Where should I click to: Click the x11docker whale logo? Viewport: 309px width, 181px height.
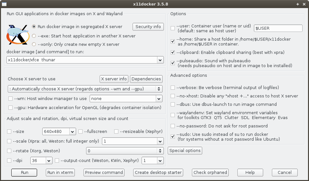pos(18,35)
